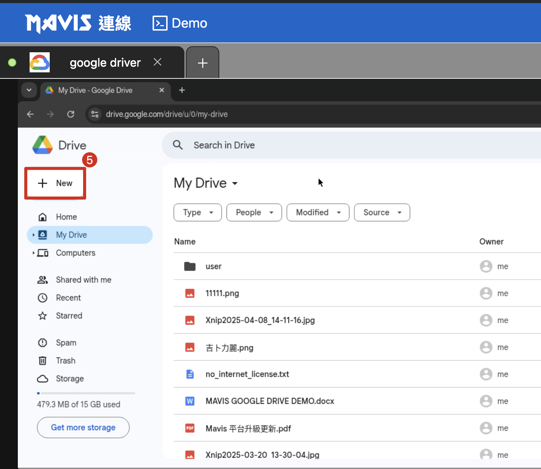Expand the Computers tree arrow
The width and height of the screenshot is (541, 469).
point(33,253)
